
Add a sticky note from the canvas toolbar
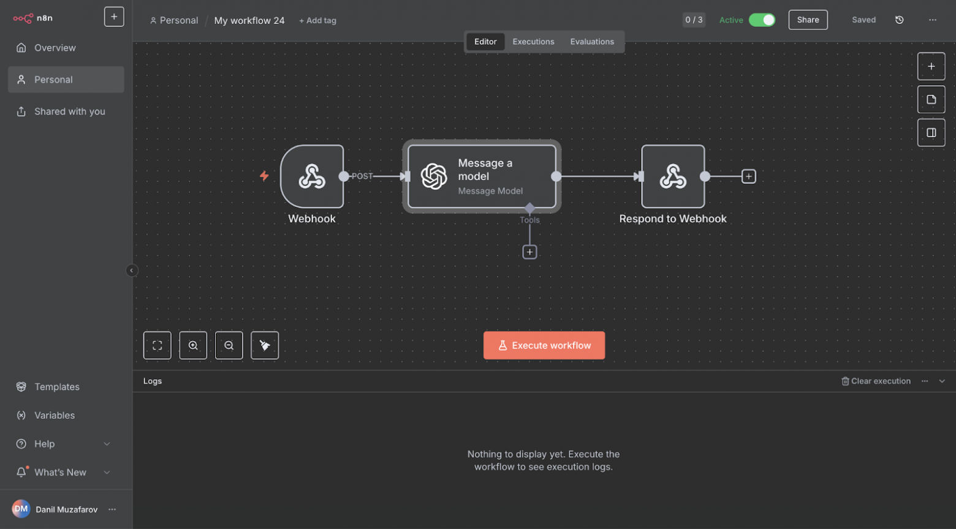pyautogui.click(x=931, y=99)
